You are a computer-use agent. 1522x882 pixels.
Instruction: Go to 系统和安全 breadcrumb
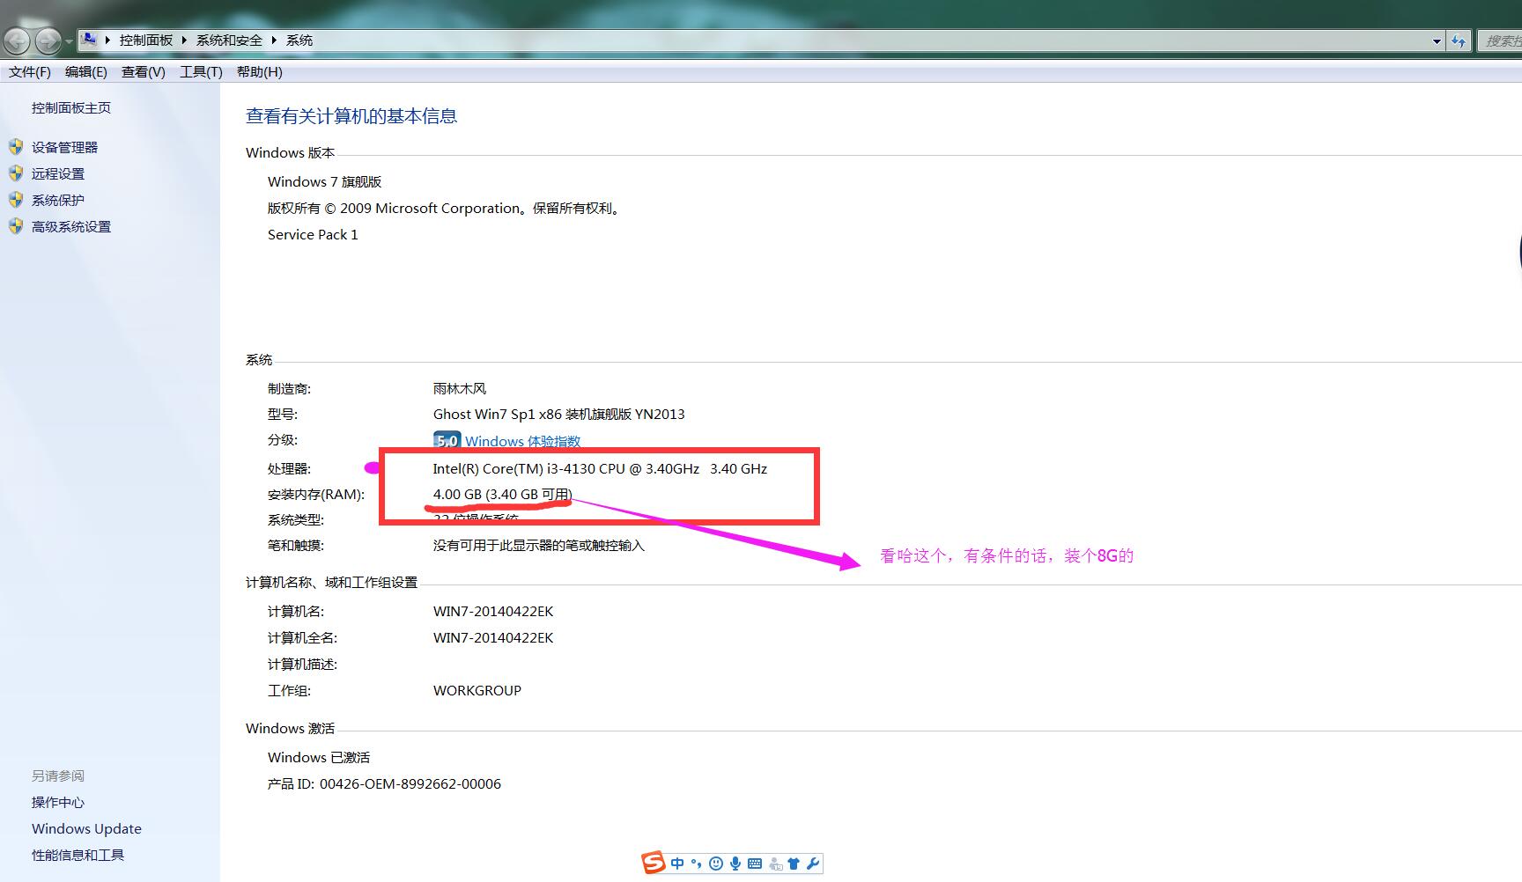click(229, 40)
